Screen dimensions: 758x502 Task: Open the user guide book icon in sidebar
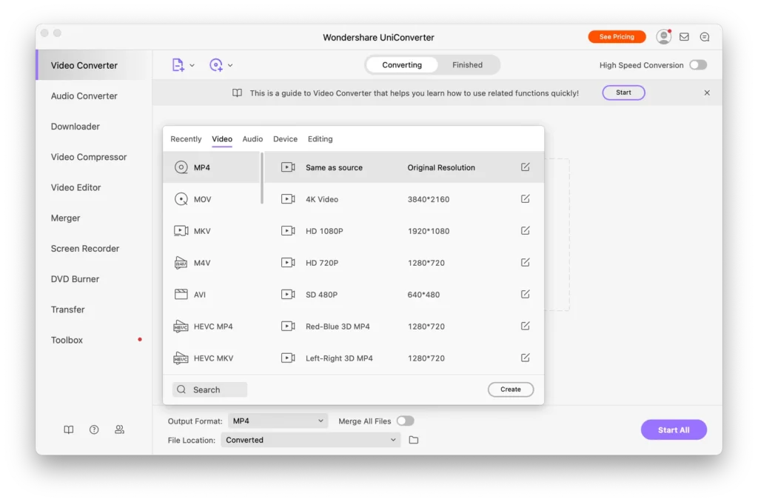69,429
